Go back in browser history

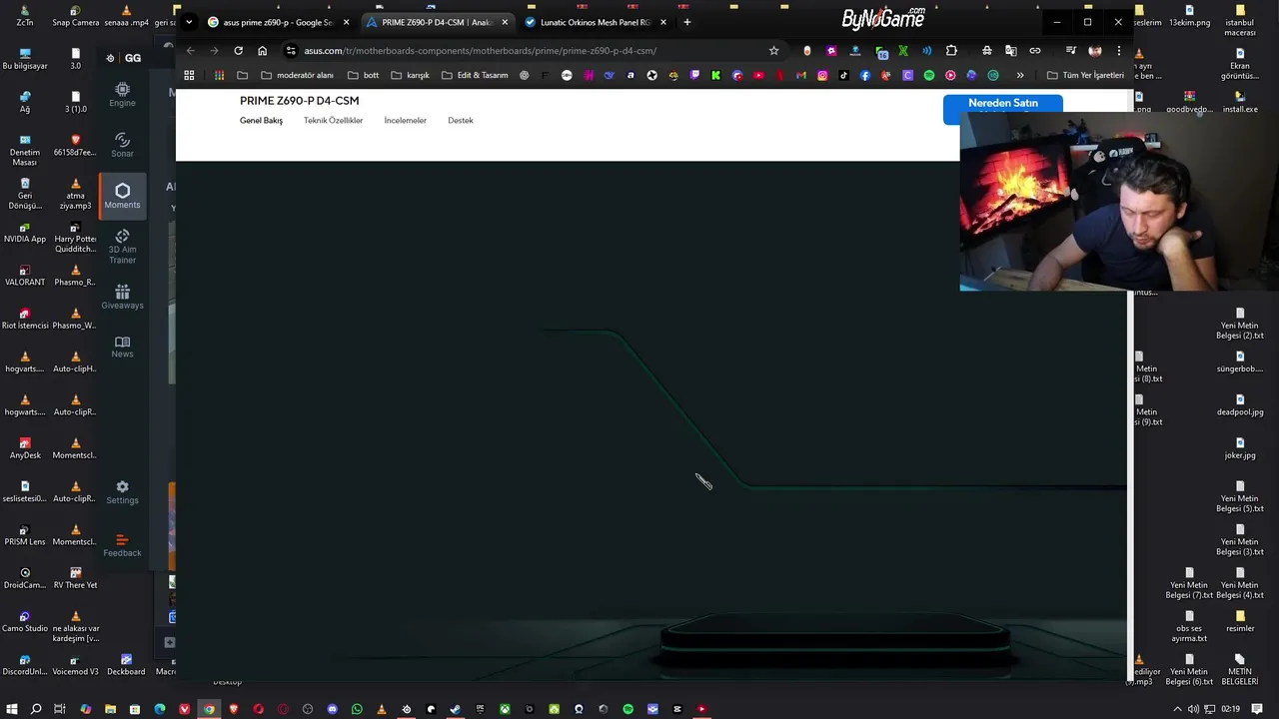(x=191, y=51)
